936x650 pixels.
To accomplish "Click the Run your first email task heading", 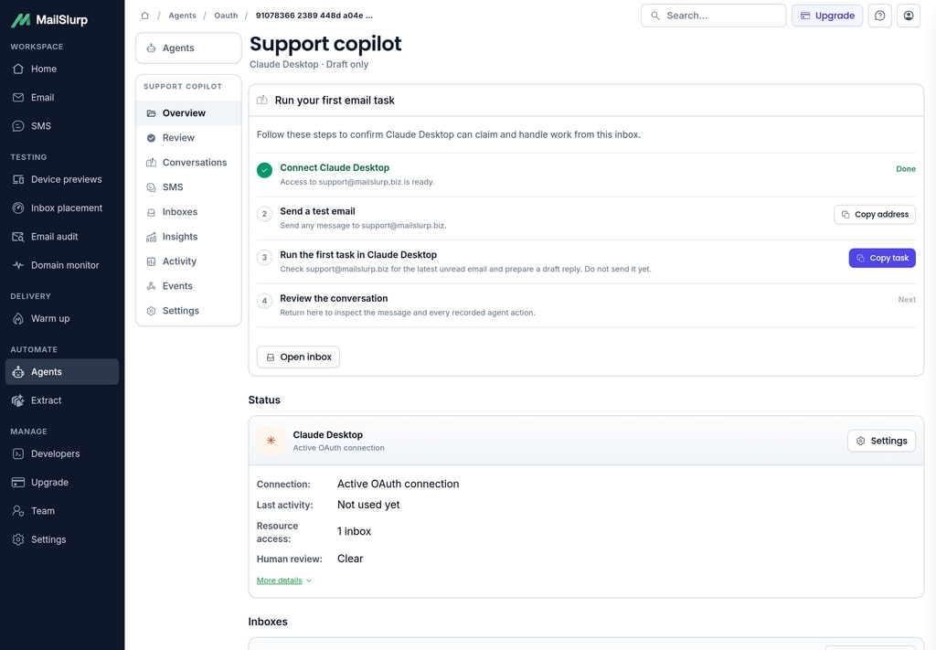I will coord(335,101).
